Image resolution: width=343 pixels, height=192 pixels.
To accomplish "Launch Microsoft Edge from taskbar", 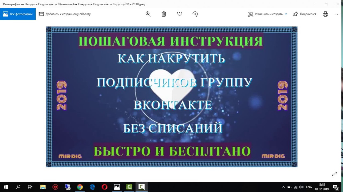I will point(92,187).
